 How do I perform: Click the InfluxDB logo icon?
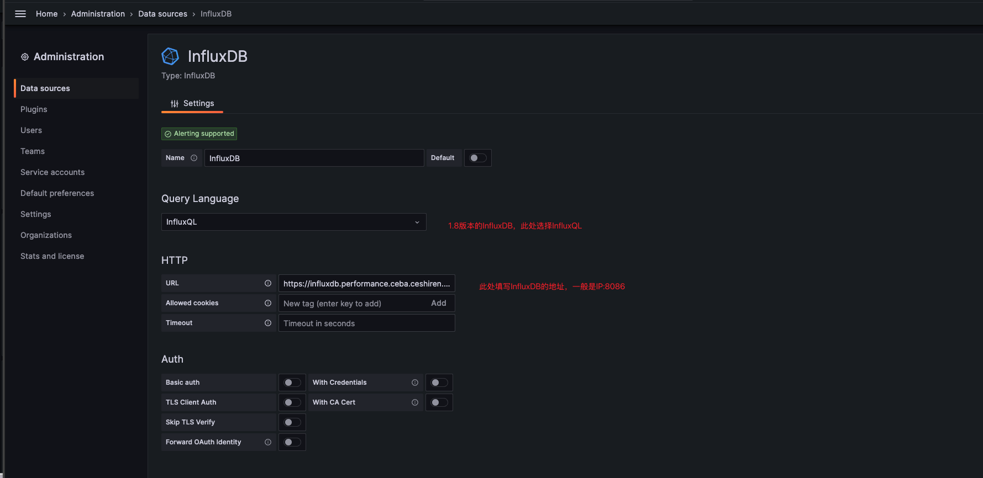170,56
